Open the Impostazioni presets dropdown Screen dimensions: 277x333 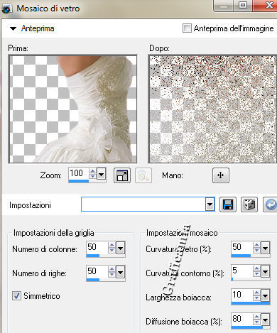click(x=210, y=204)
